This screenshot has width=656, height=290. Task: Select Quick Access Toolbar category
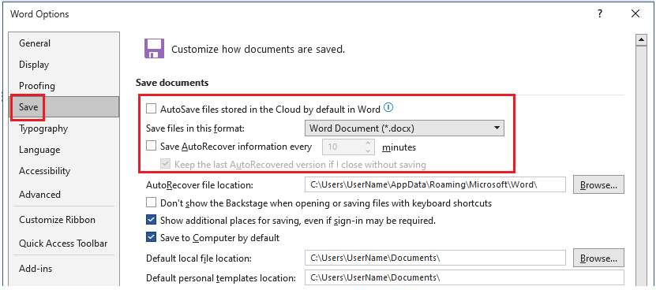63,244
